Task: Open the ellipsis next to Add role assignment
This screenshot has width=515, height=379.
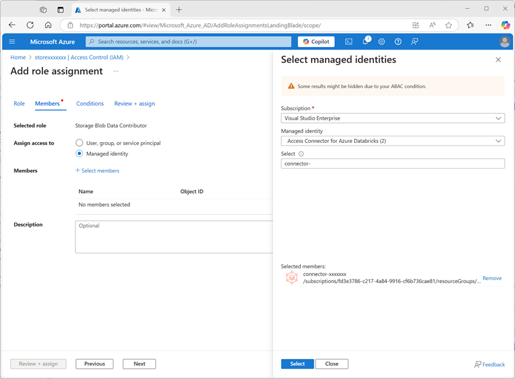Action: click(116, 71)
